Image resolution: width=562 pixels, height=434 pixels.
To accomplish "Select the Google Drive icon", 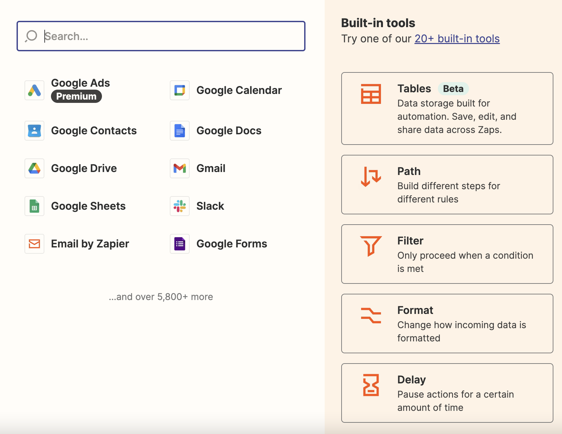I will pyautogui.click(x=34, y=168).
